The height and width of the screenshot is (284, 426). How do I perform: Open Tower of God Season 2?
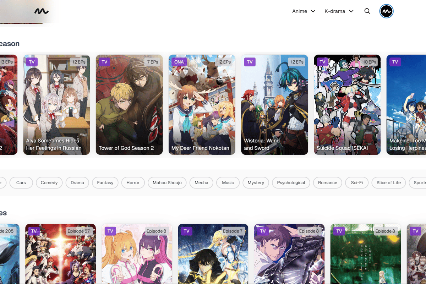[x=129, y=105]
